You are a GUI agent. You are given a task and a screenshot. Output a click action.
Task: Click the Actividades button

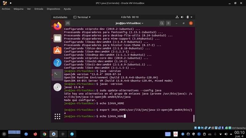[x=60, y=17]
